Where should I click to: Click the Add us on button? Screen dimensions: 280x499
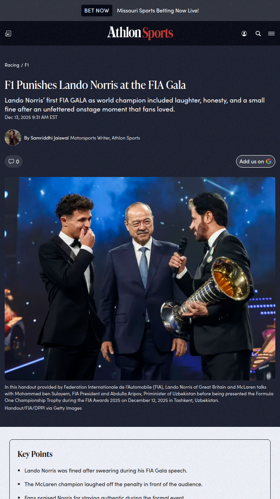coord(252,161)
